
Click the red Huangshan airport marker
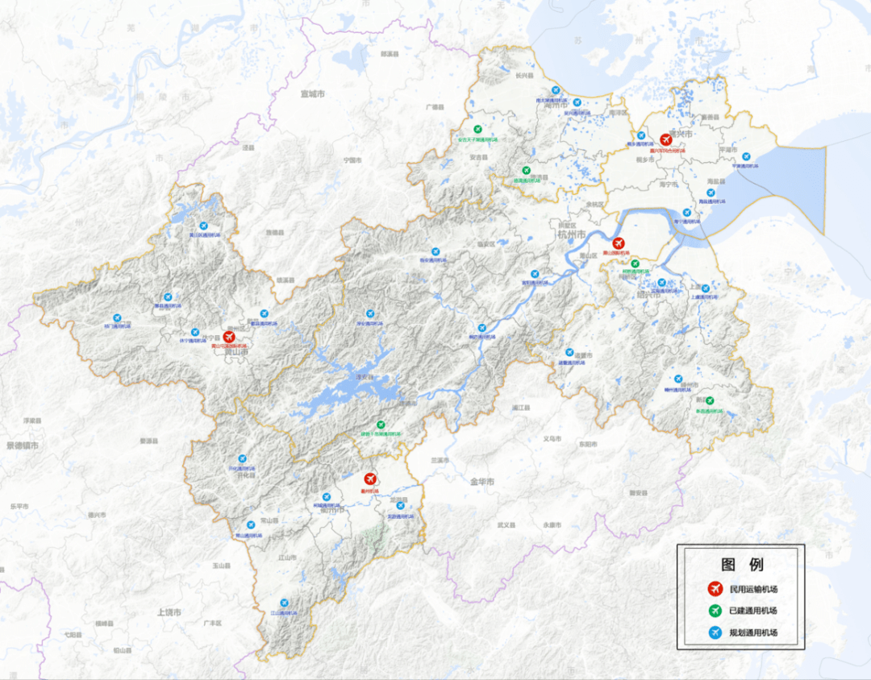pyautogui.click(x=229, y=337)
